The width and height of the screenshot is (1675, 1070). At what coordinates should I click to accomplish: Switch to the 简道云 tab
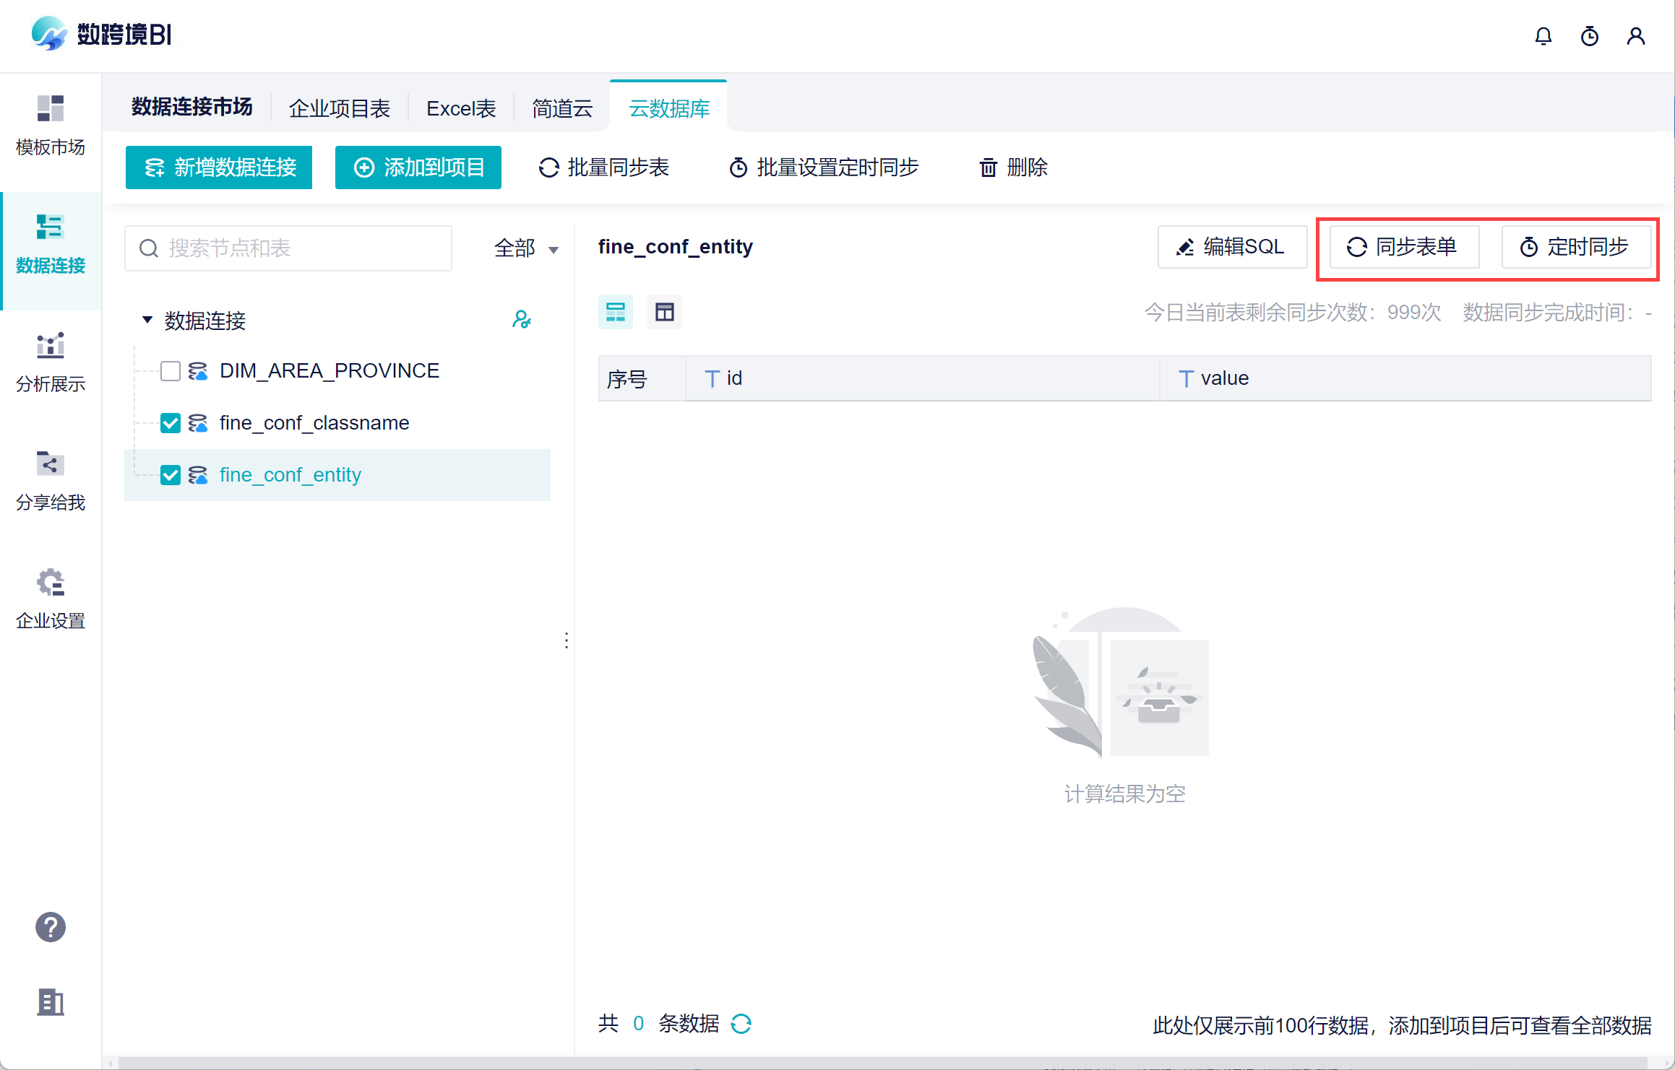click(562, 108)
